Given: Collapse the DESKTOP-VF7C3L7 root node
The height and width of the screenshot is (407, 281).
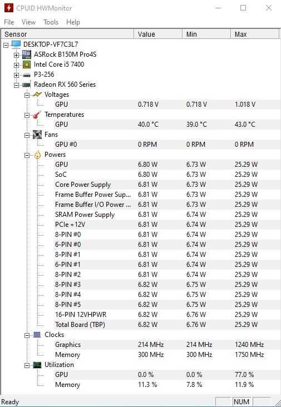Looking at the screenshot, I should click(x=6, y=45).
